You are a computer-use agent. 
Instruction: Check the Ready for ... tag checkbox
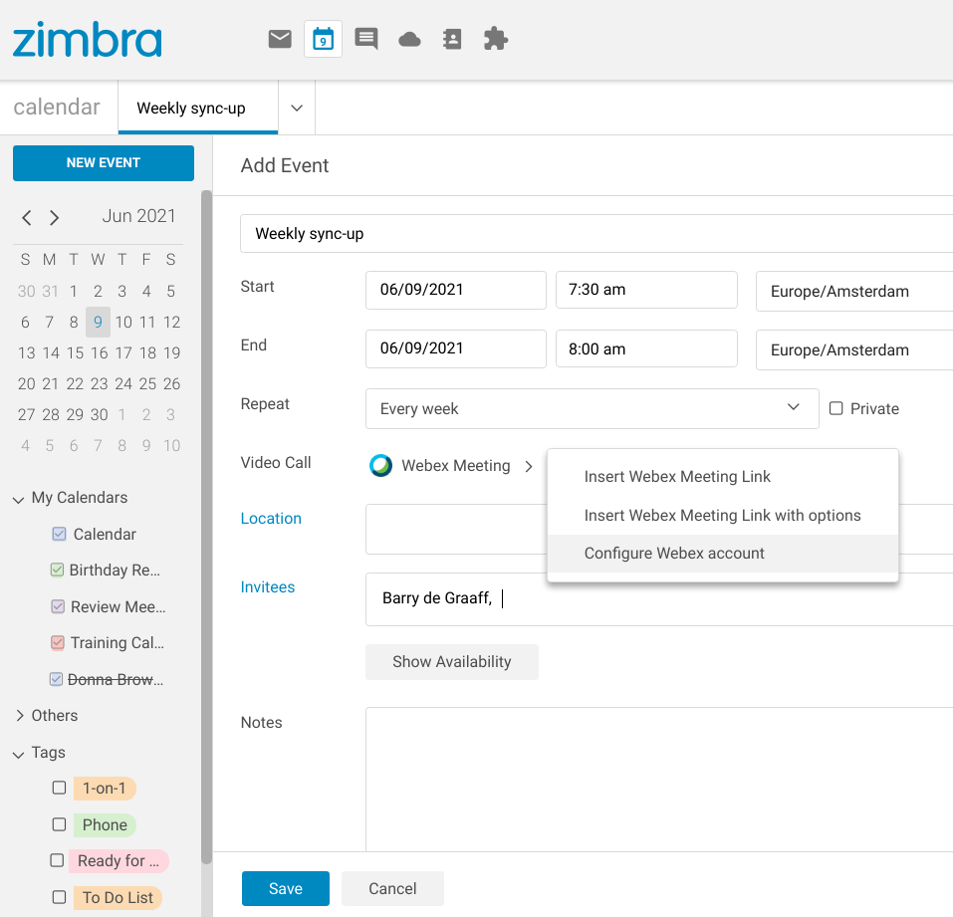coord(57,860)
